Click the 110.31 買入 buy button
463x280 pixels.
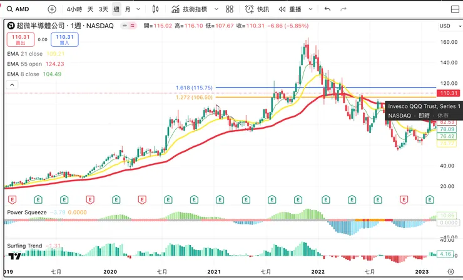pyautogui.click(x=65, y=39)
